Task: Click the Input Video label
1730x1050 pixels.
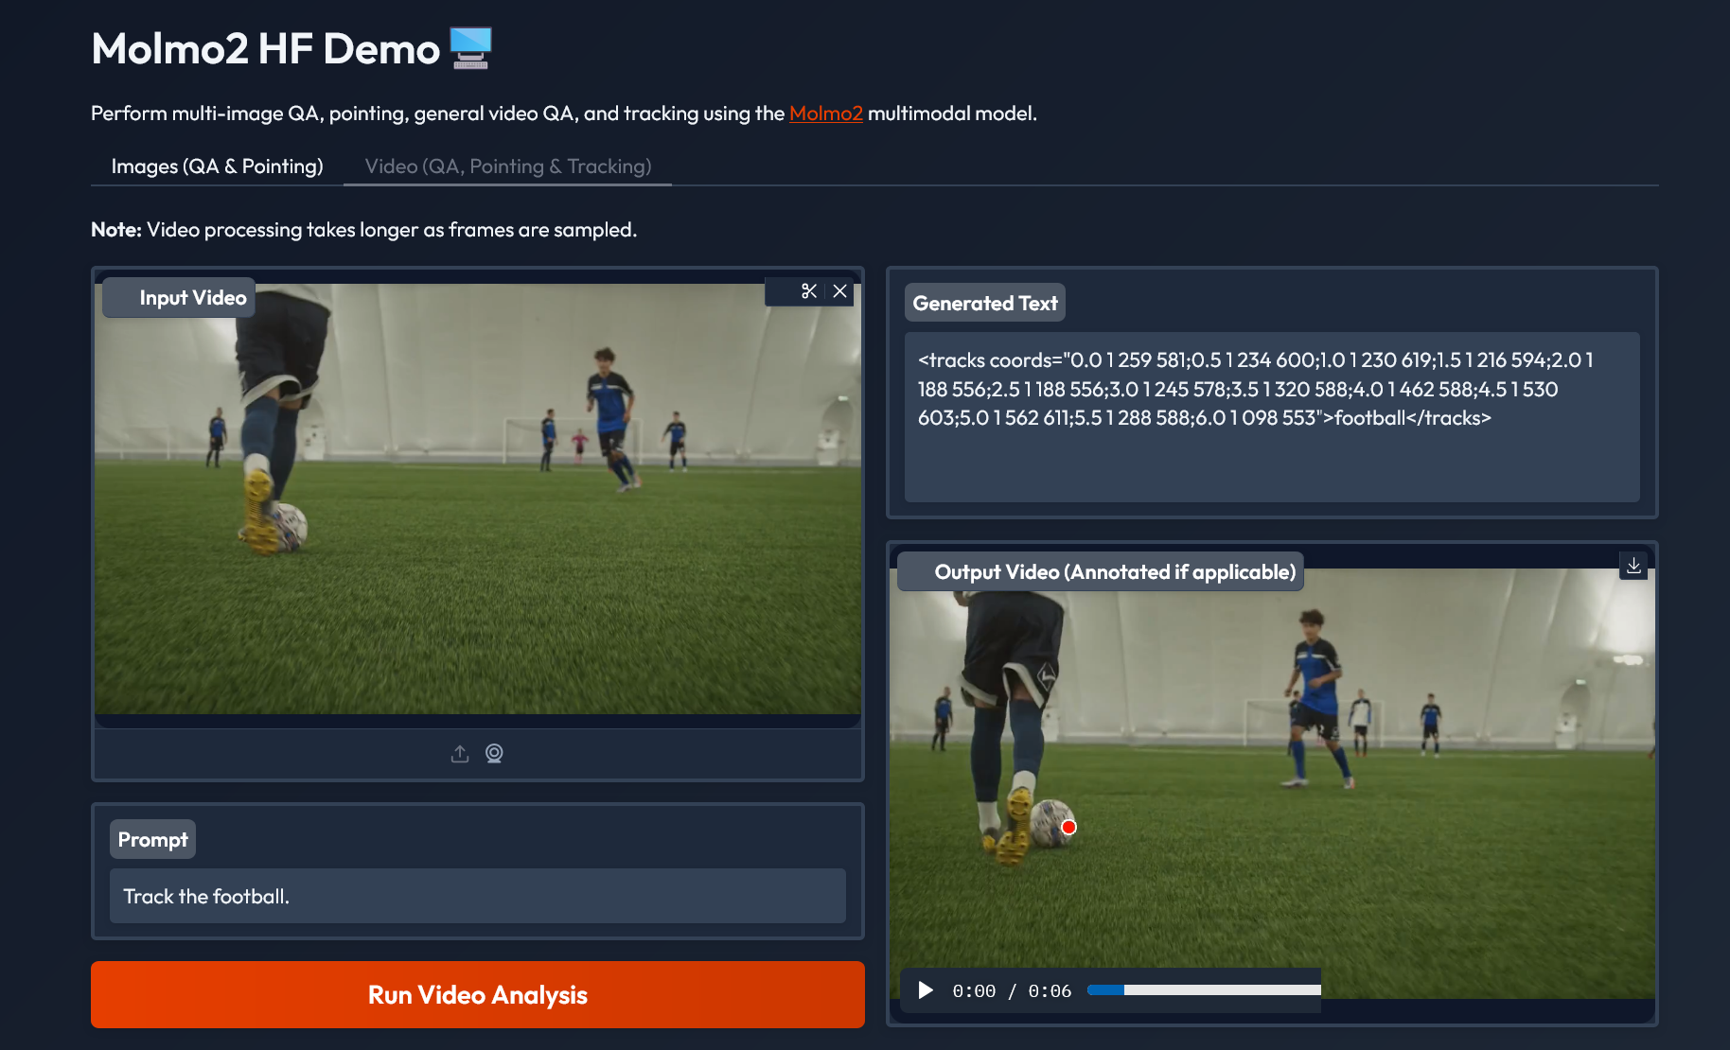Action: point(192,298)
